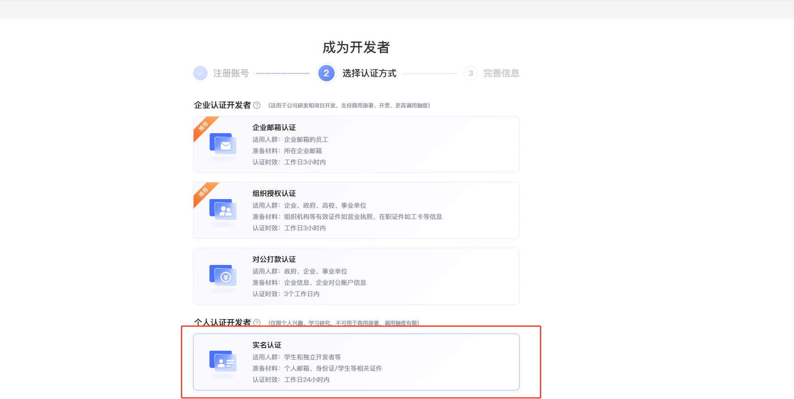
Task: Jump to the 完善信息 step label
Action: point(501,73)
